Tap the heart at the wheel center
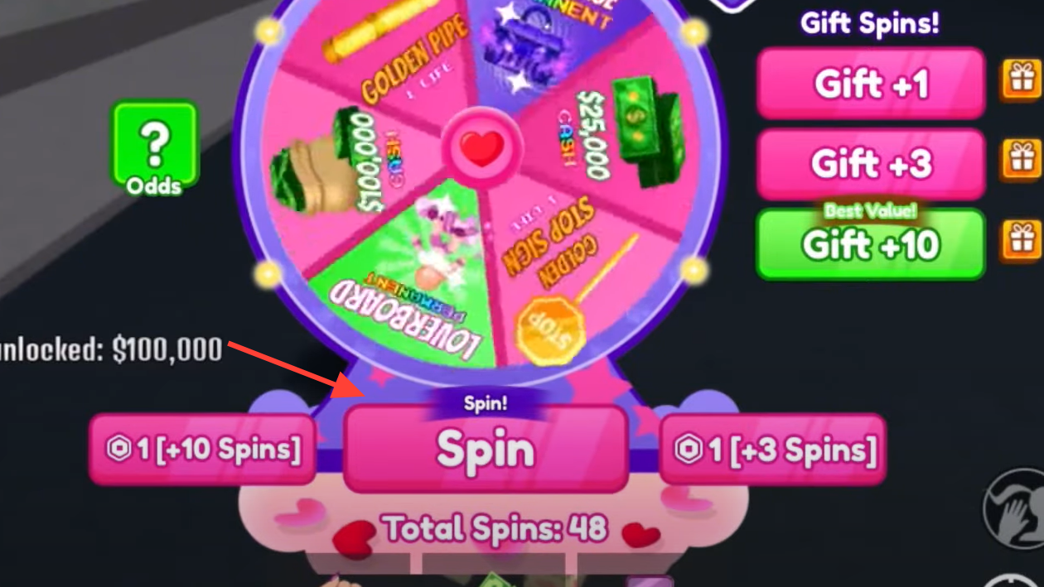 pos(482,149)
